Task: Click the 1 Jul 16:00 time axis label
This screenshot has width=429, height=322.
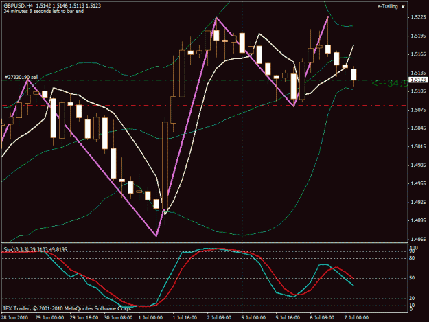Action: pyautogui.click(x=185, y=317)
